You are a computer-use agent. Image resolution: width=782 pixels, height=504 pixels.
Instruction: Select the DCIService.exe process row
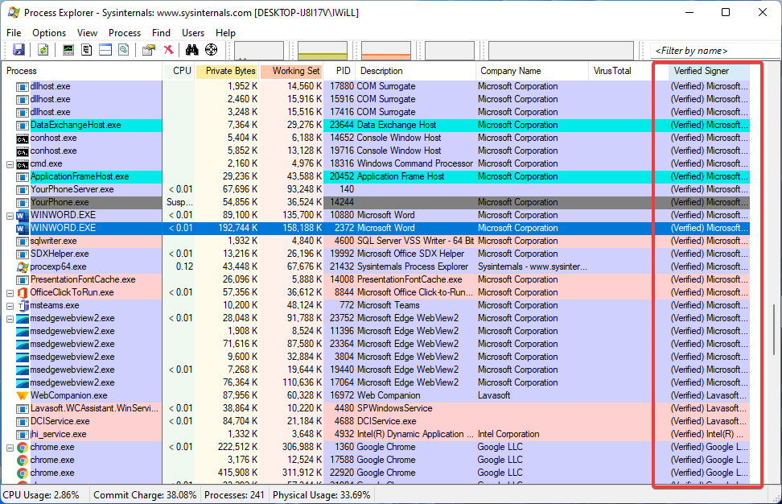(376, 421)
